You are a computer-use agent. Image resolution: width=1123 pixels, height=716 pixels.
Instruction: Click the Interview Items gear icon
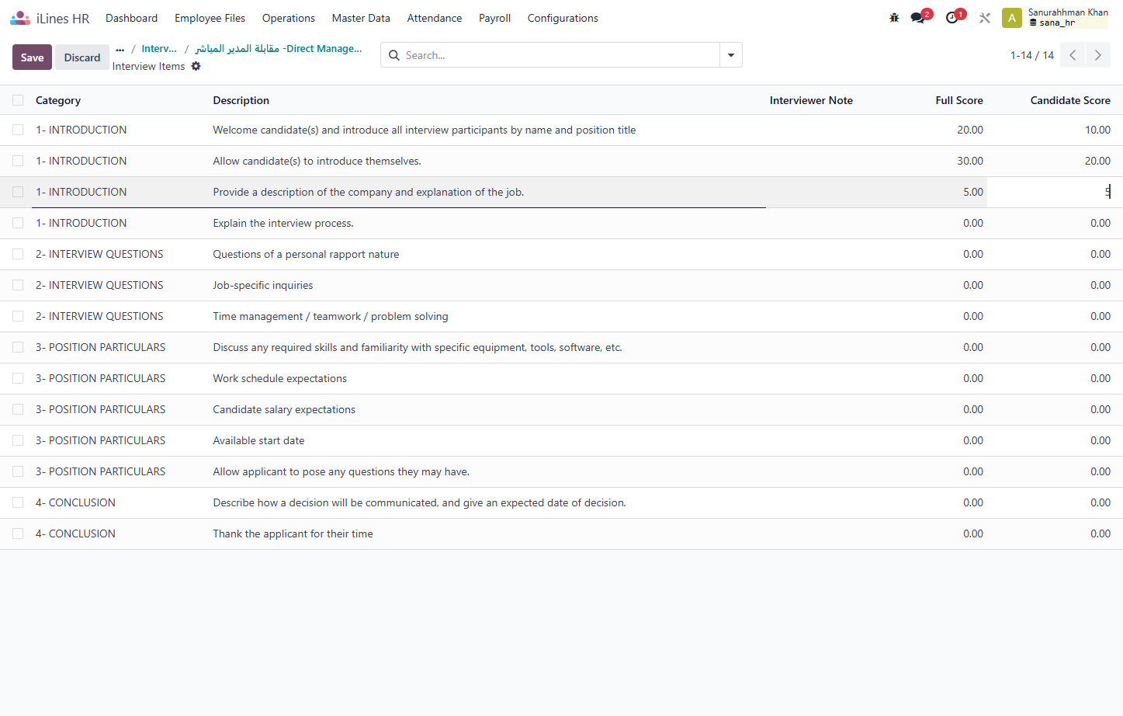pos(196,66)
